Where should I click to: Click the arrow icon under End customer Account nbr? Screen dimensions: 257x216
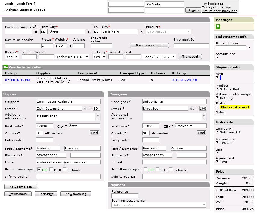pyautogui.click(x=217, y=57)
